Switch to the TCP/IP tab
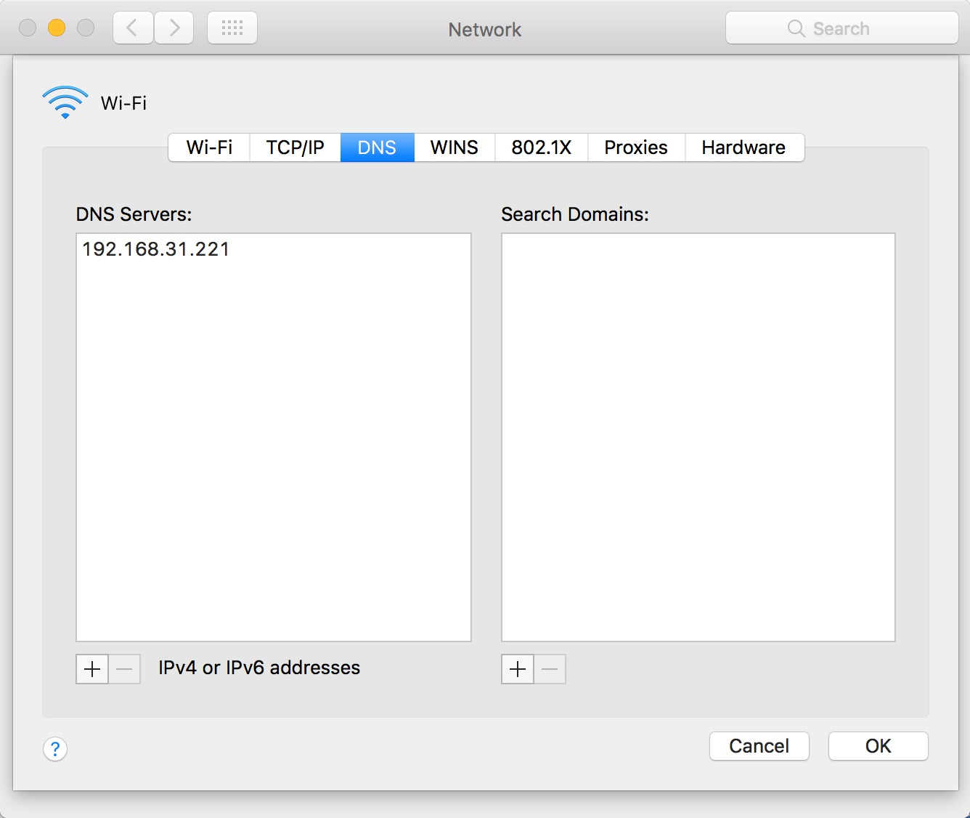 (x=294, y=147)
